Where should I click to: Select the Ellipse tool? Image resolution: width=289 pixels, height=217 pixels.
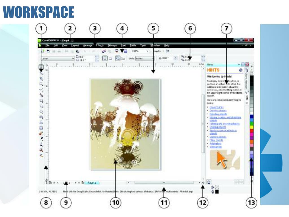[41, 106]
